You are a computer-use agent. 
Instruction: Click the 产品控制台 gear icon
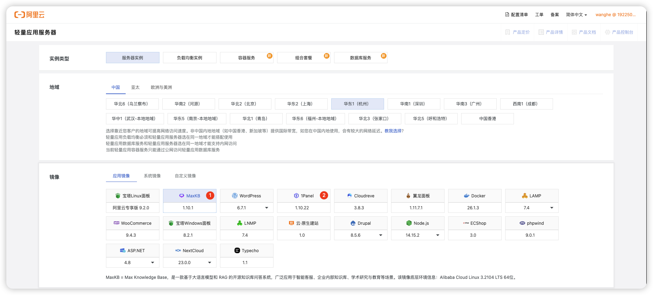coord(607,32)
